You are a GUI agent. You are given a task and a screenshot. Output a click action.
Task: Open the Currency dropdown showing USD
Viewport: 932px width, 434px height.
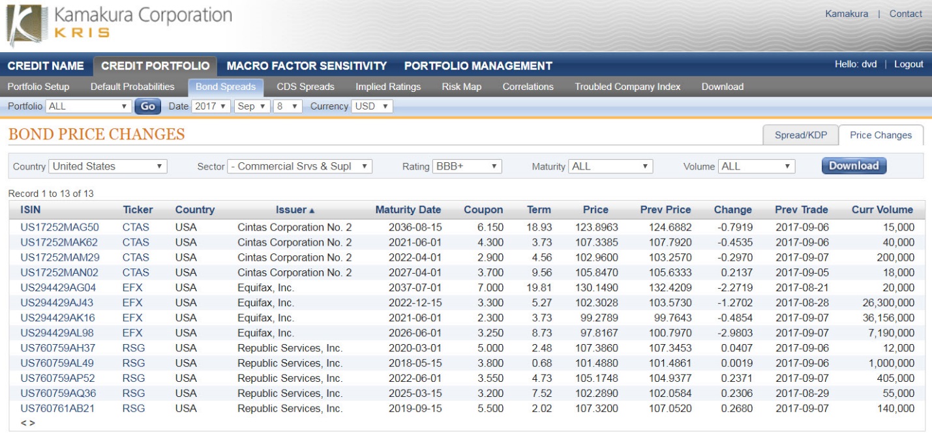tap(372, 106)
